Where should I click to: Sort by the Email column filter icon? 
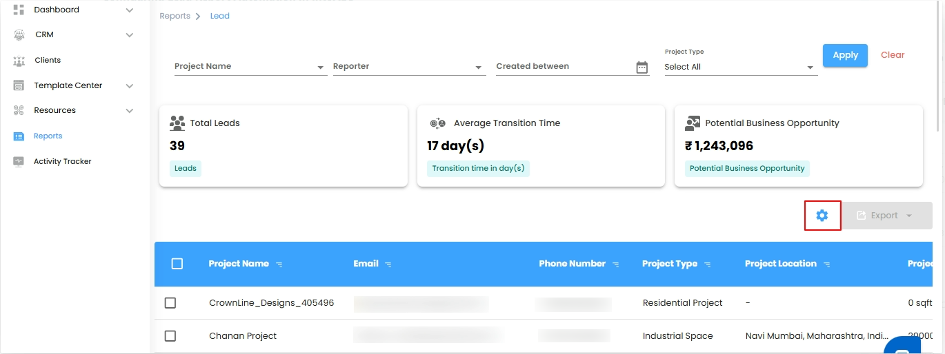pyautogui.click(x=388, y=264)
